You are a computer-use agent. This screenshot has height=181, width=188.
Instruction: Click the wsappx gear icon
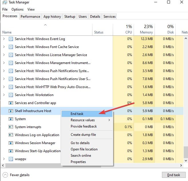(11, 159)
